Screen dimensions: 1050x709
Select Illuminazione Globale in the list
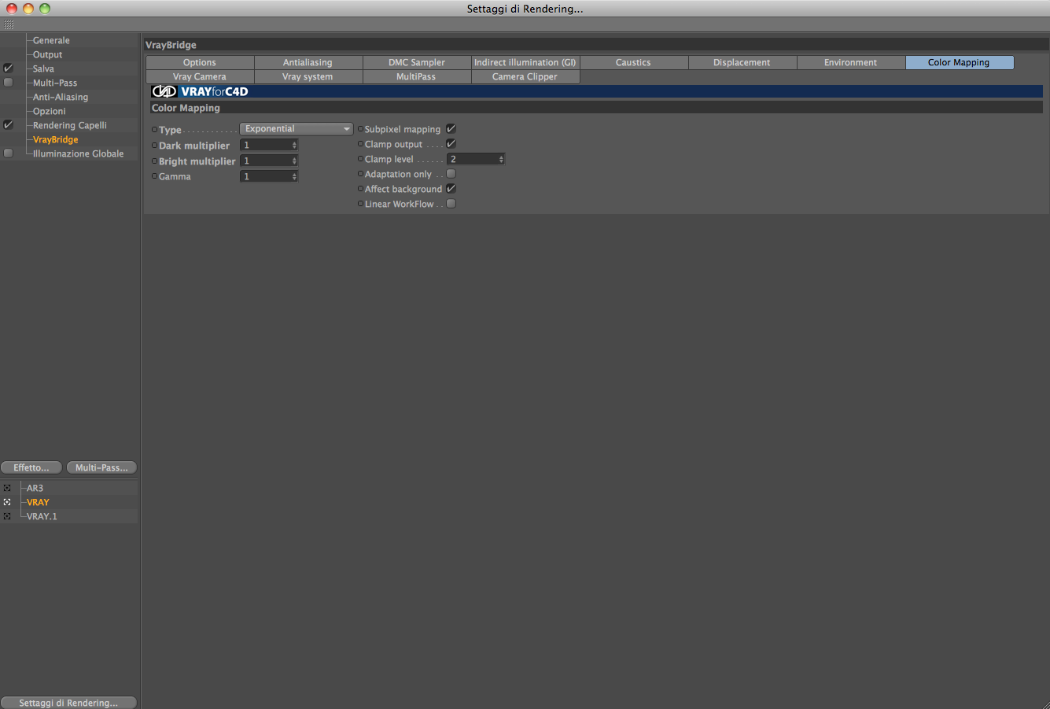tap(78, 153)
